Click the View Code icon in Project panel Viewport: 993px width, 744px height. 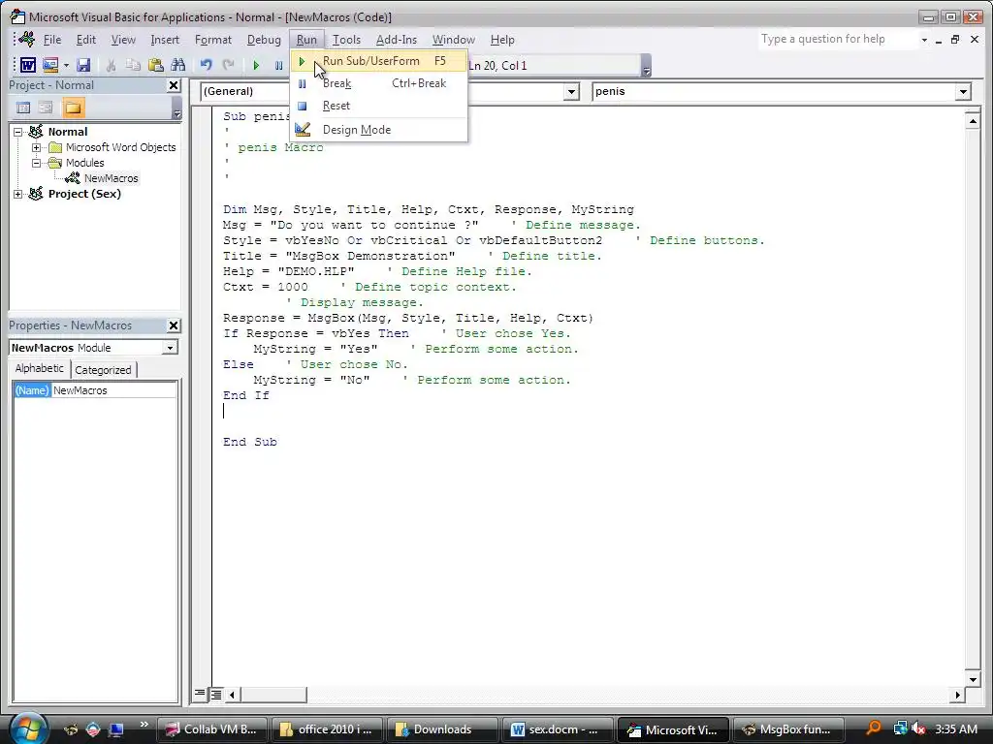[23, 108]
